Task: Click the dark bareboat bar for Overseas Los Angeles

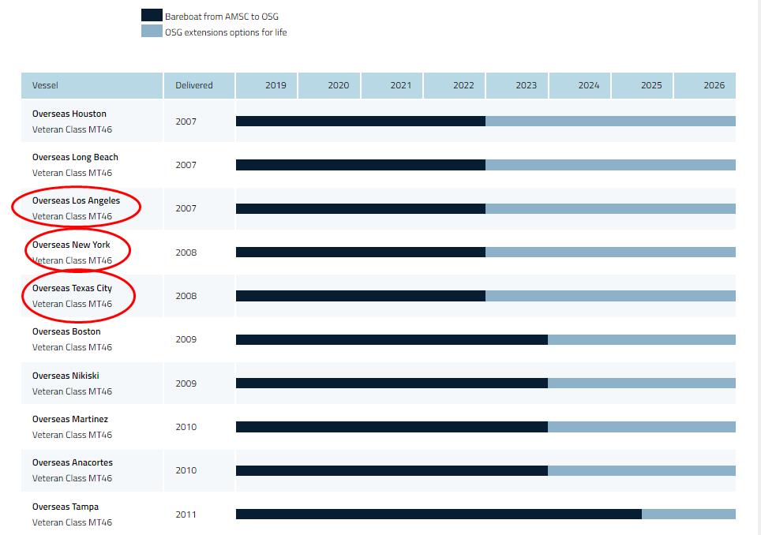Action: point(361,208)
